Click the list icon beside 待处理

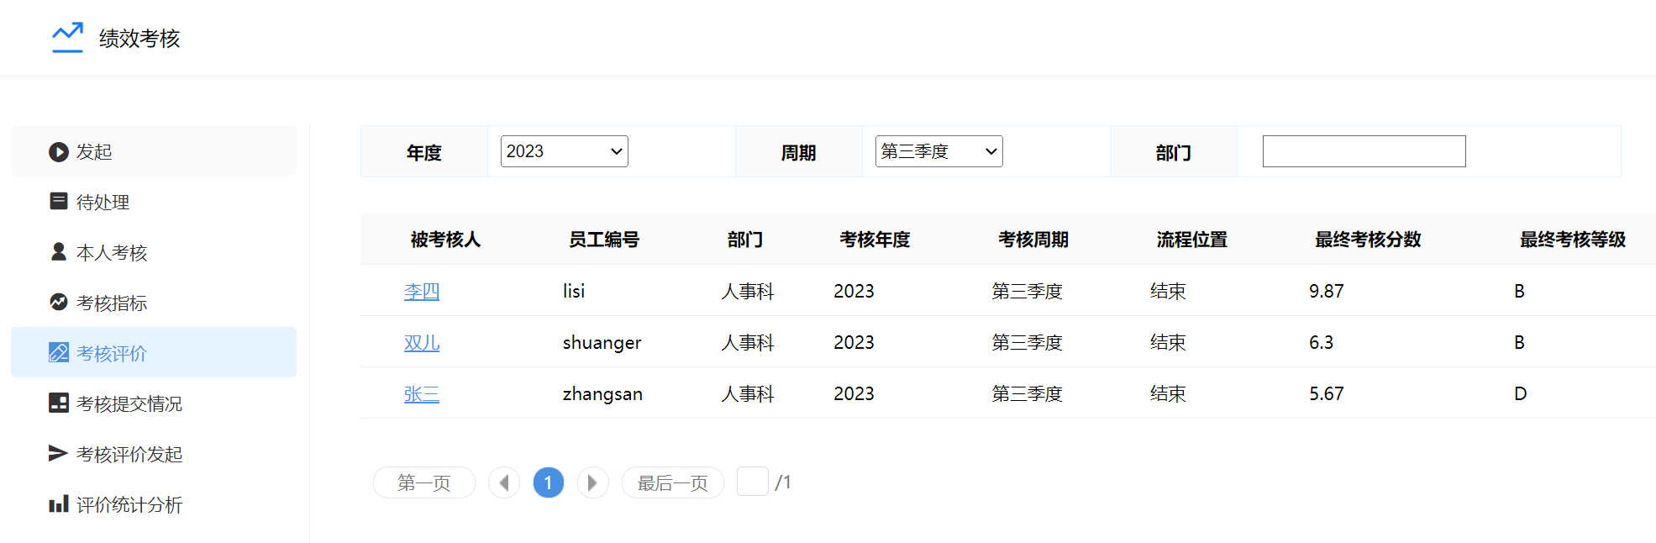coord(58,202)
